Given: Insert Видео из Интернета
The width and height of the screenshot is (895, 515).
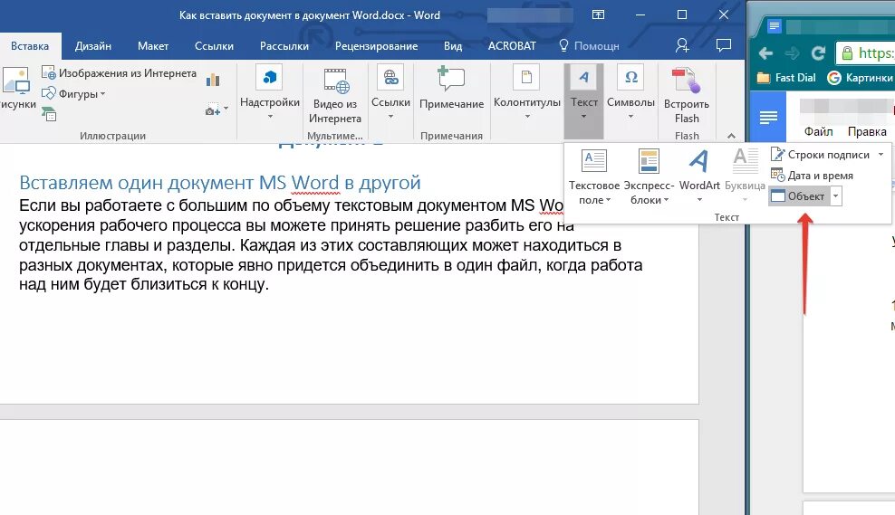Looking at the screenshot, I should [335, 95].
